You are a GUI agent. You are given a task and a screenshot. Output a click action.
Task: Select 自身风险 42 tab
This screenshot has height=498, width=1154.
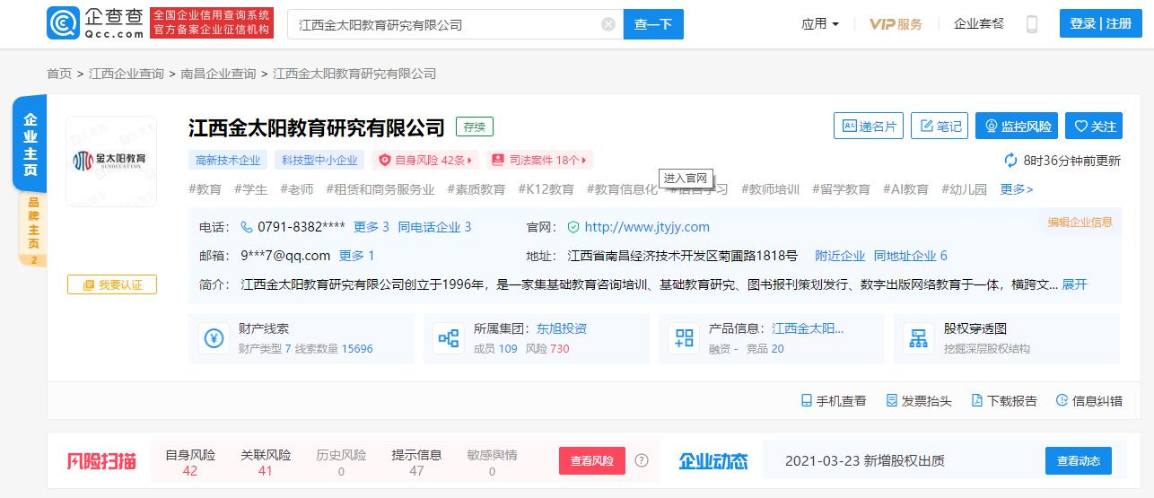coord(190,462)
